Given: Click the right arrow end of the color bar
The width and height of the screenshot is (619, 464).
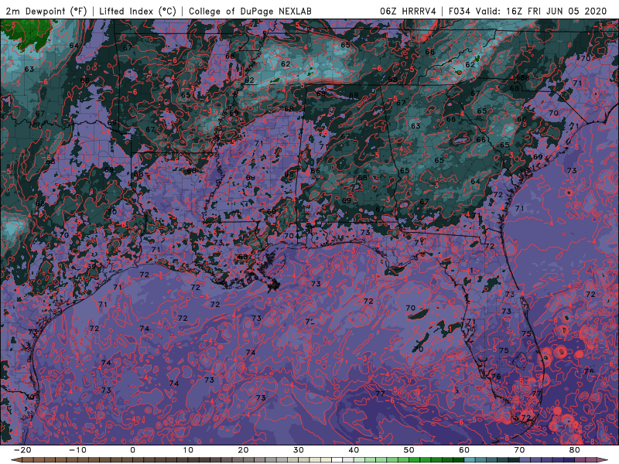Looking at the screenshot, I should [x=603, y=460].
